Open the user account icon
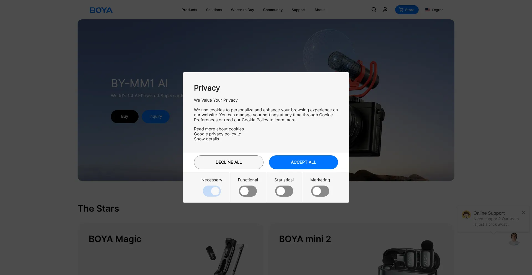The width and height of the screenshot is (532, 275). 385,10
